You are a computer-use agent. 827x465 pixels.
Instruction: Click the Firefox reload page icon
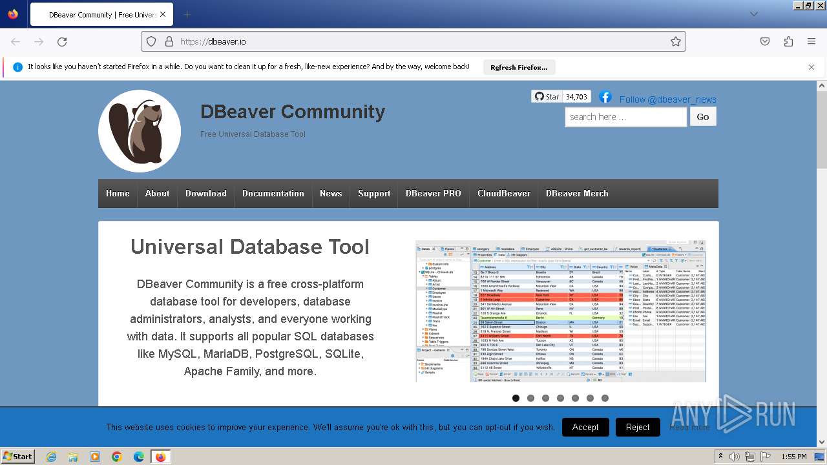pos(62,41)
